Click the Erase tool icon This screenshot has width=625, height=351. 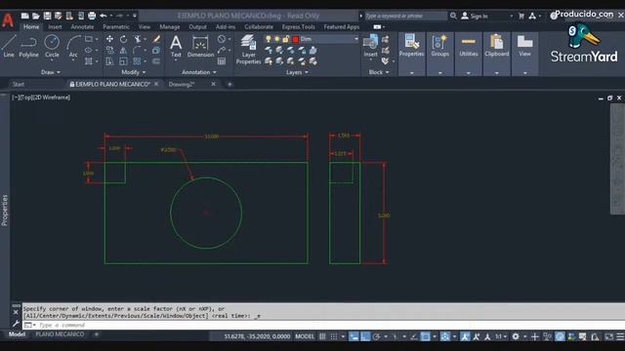coord(156,39)
